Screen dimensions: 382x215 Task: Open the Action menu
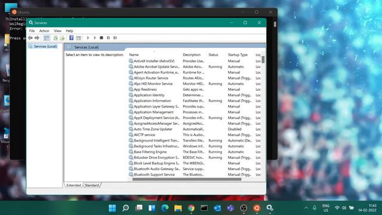tap(44, 30)
